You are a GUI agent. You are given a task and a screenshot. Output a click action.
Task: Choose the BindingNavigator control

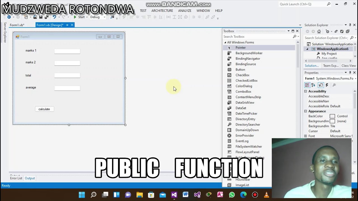[259, 59]
